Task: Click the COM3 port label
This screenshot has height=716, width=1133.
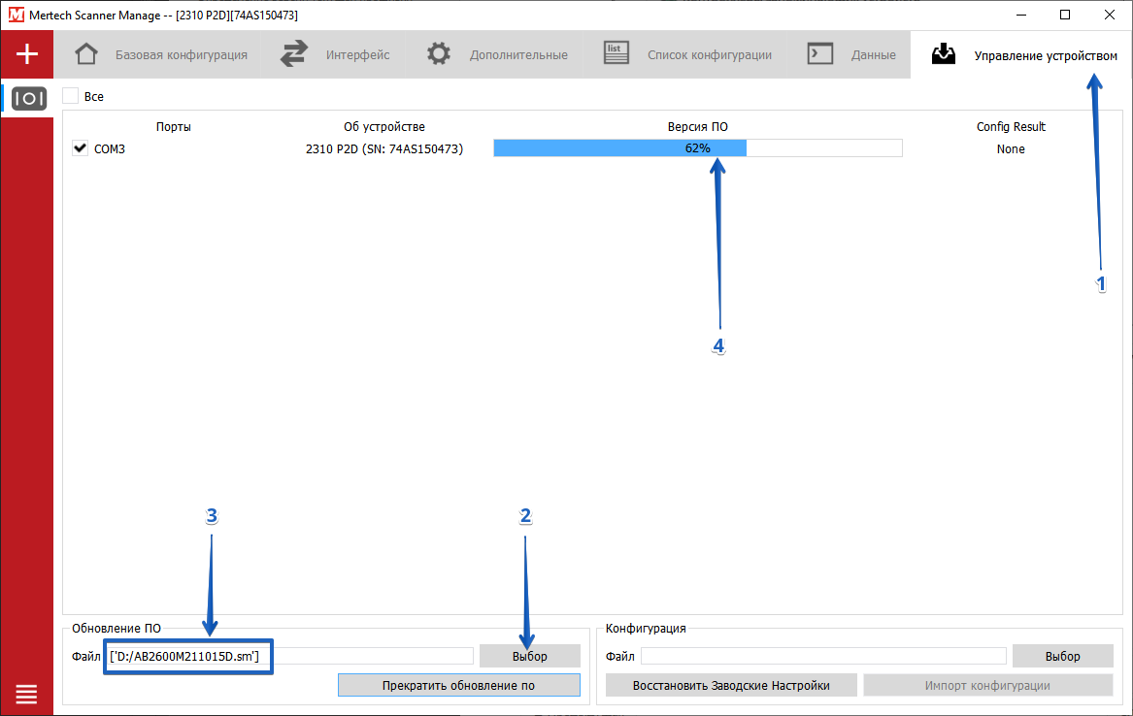Action: pos(110,149)
